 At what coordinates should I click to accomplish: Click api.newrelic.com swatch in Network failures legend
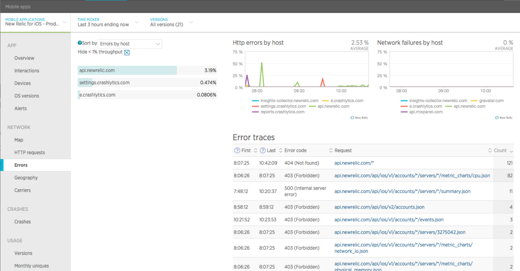448,106
